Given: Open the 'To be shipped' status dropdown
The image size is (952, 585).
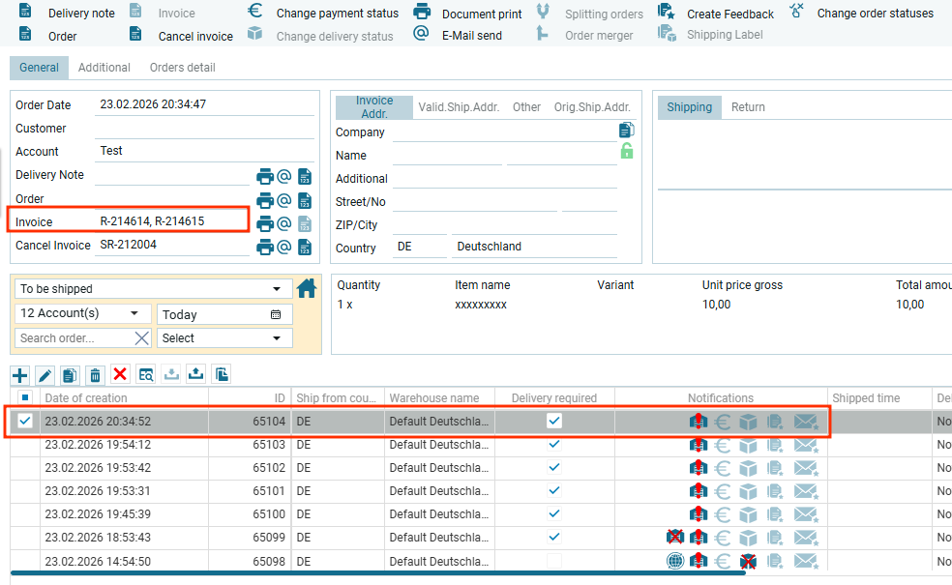Looking at the screenshot, I should click(153, 289).
